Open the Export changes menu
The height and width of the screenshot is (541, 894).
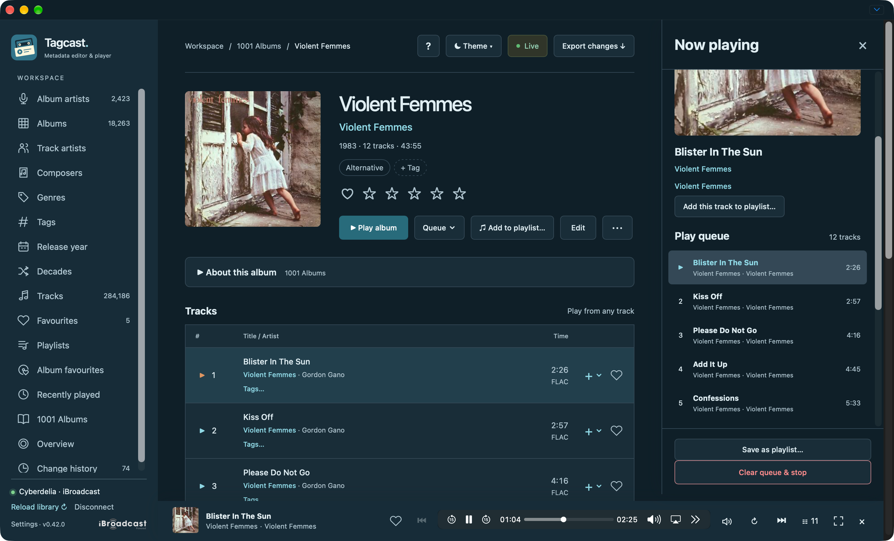tap(593, 46)
